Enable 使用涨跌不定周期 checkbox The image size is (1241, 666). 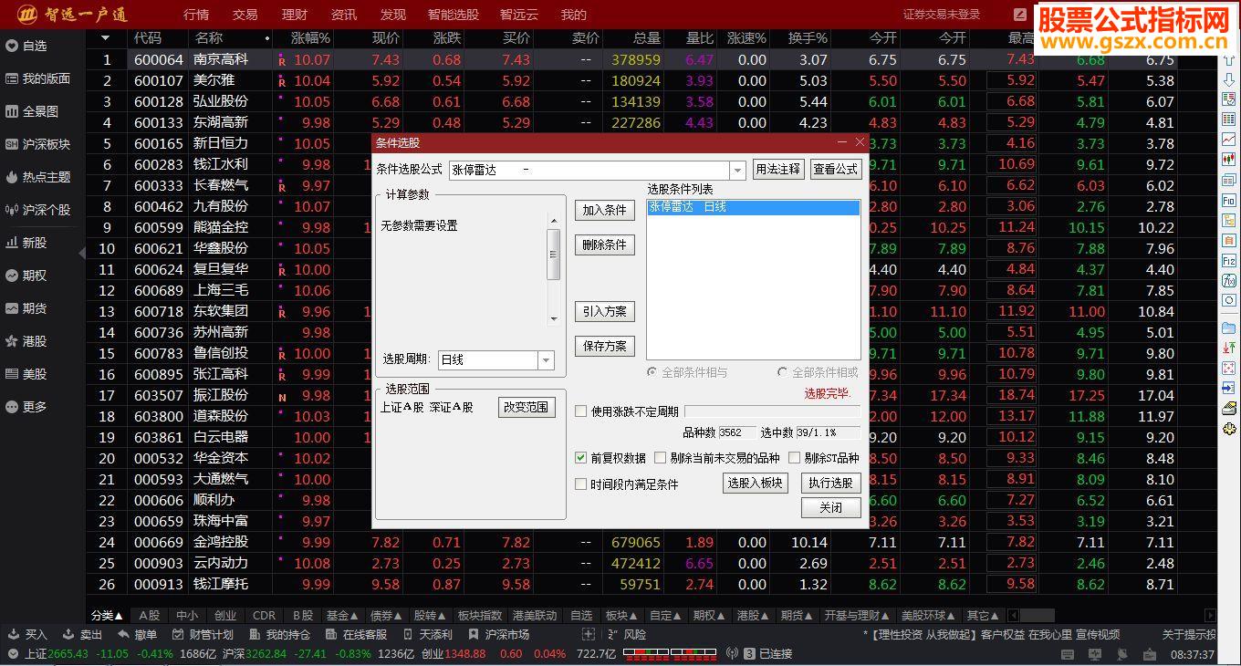[580, 411]
